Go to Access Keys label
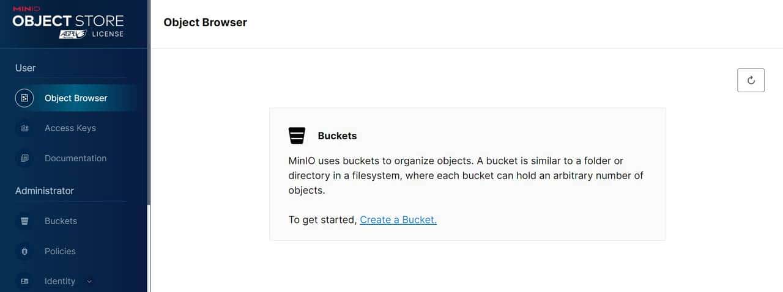The image size is (783, 292). (70, 128)
